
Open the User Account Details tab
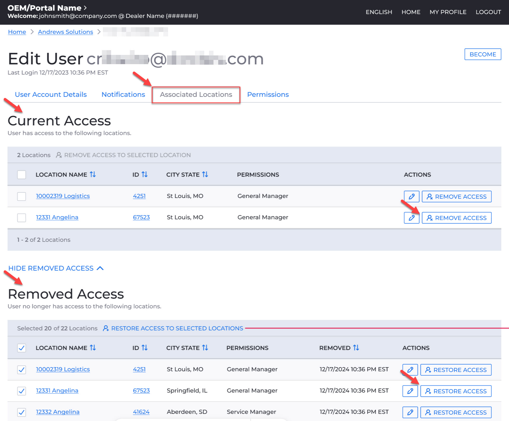click(51, 94)
